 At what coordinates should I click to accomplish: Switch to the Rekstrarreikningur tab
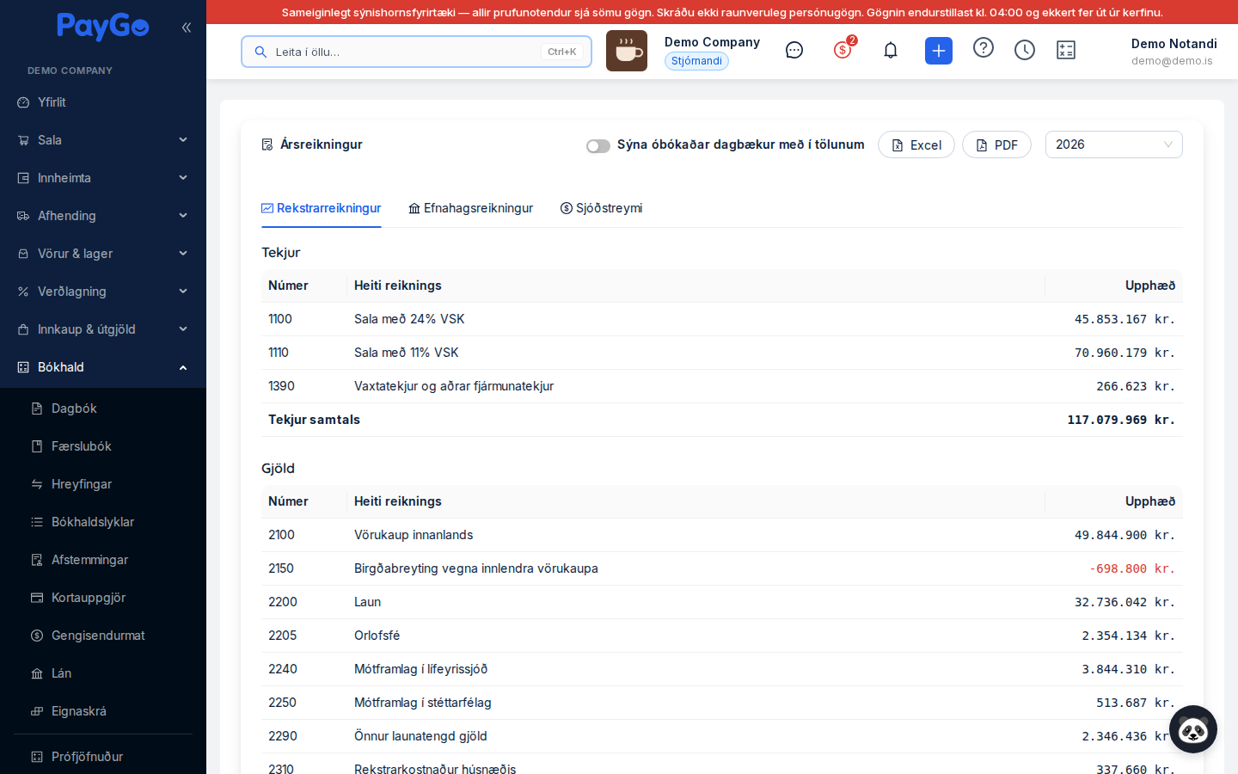322,208
